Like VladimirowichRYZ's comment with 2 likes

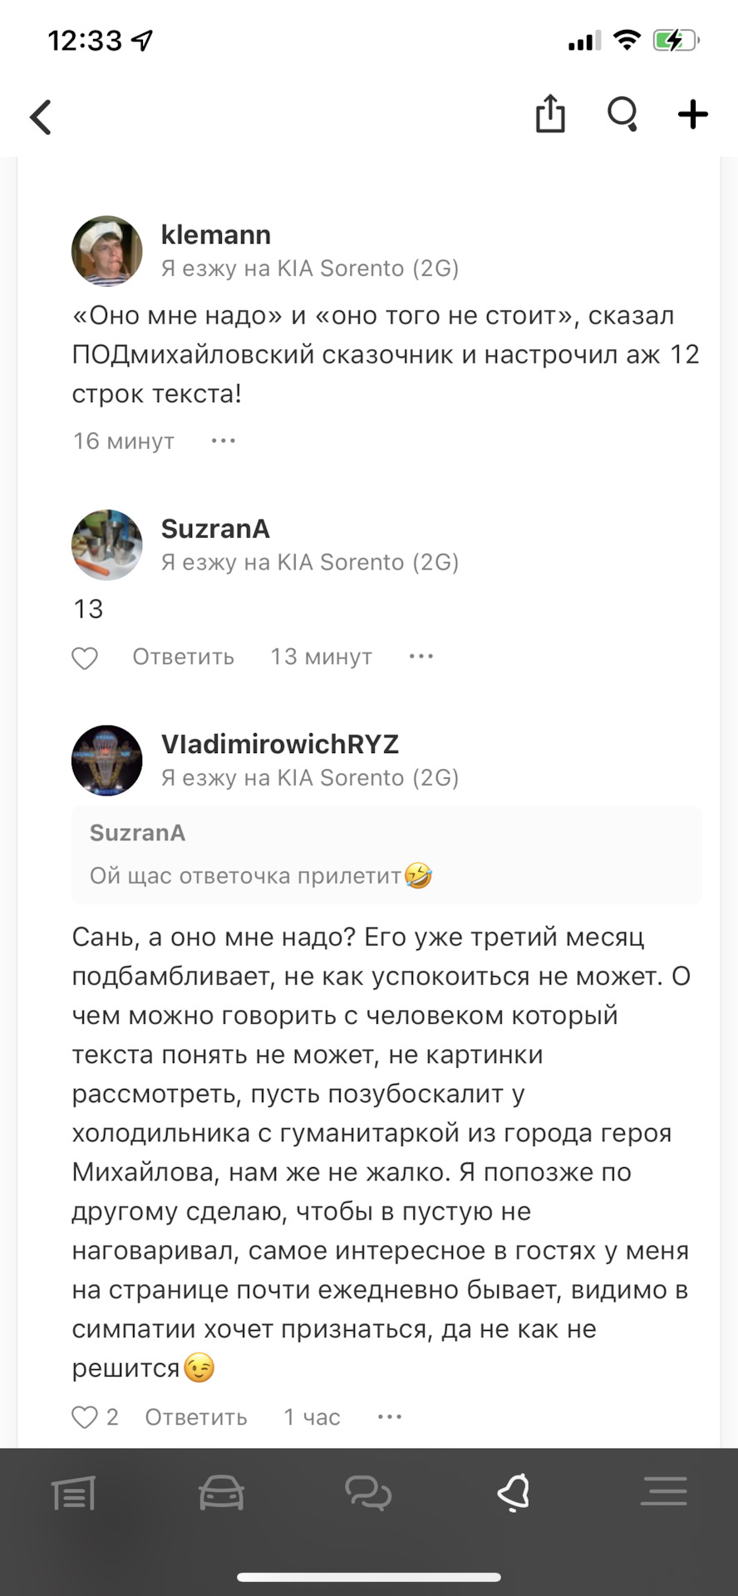tap(85, 1416)
